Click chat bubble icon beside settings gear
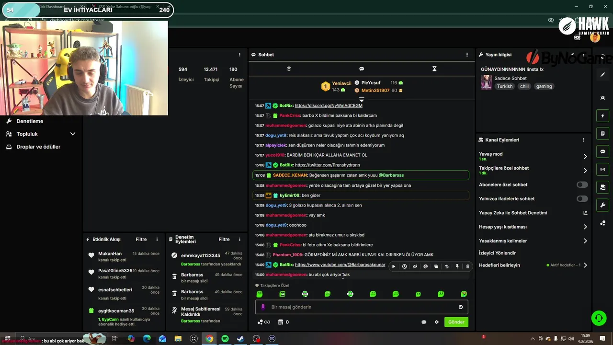613x345 pixels. click(424, 322)
